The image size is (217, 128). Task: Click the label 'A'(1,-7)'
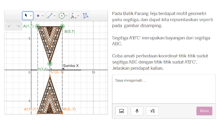coord(30,109)
